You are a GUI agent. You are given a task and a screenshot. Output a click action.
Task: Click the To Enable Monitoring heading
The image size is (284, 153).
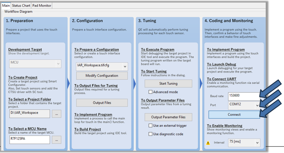(225, 126)
